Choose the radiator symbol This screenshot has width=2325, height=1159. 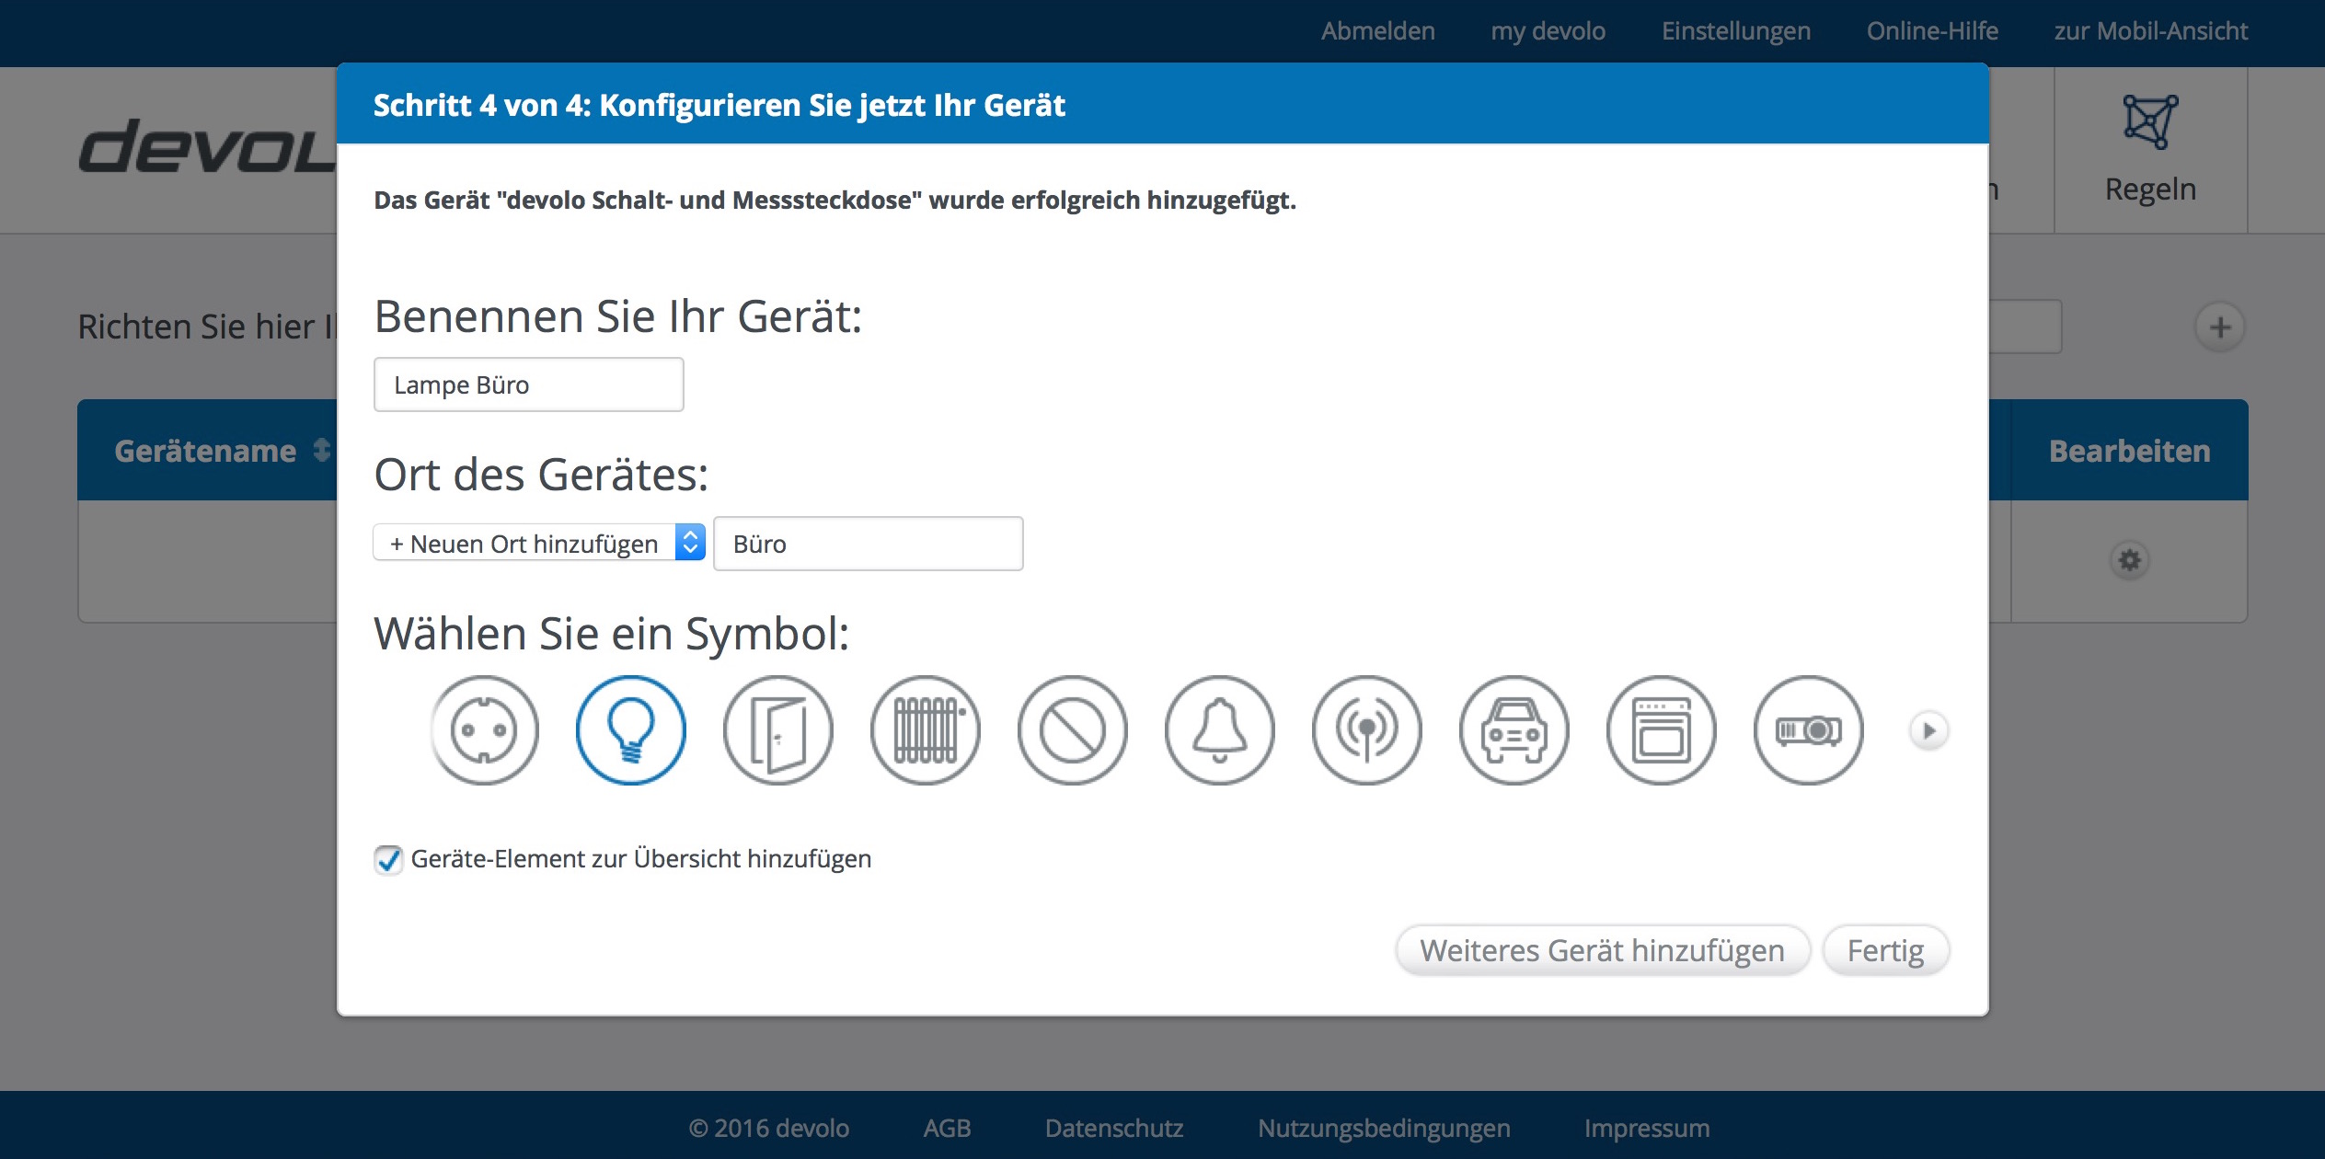926,730
